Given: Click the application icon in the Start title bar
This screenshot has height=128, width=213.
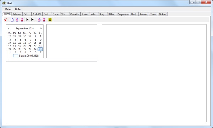Looking at the screenshot, I should coord(4,3).
